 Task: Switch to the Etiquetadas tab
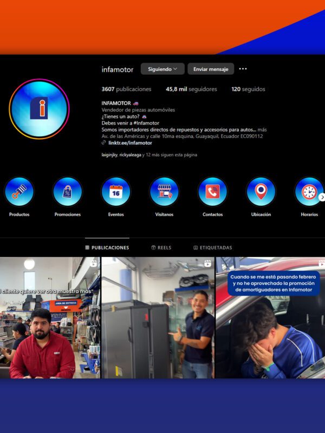coord(212,247)
